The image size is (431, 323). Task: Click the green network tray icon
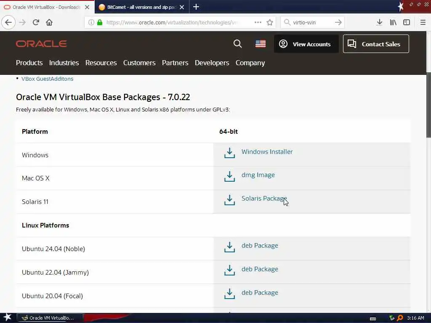tap(392, 318)
